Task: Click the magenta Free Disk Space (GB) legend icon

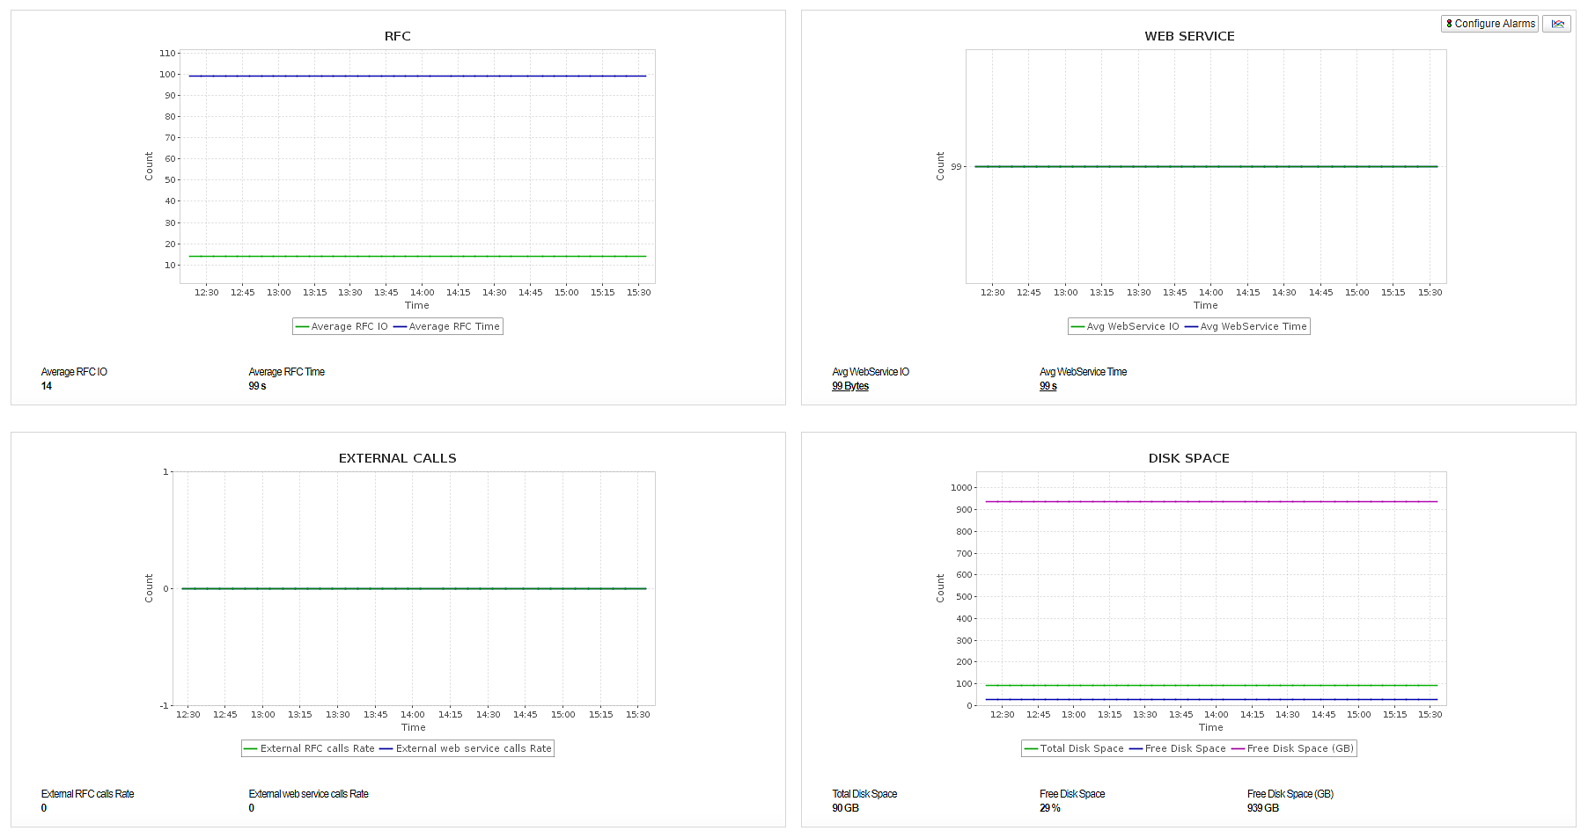Action: 1239,748
